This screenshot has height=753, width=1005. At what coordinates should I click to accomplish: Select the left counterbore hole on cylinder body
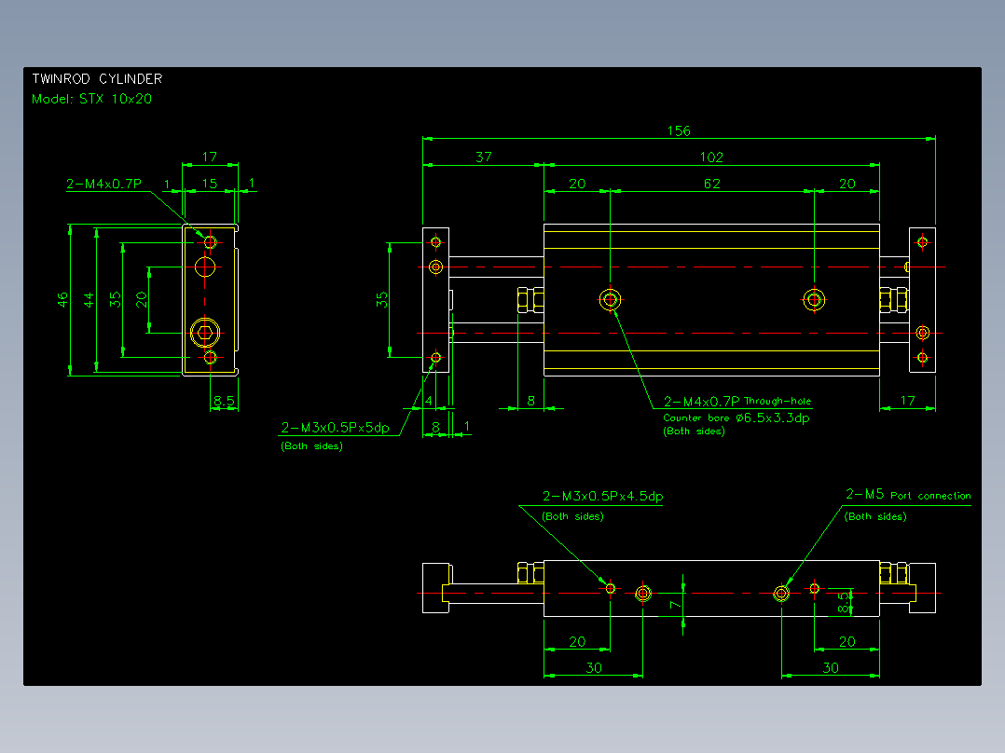click(x=610, y=299)
